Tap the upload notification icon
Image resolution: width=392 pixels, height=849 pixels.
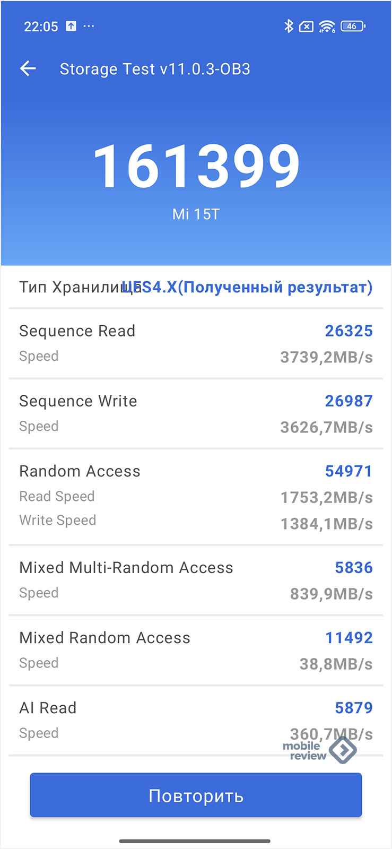coord(71,26)
